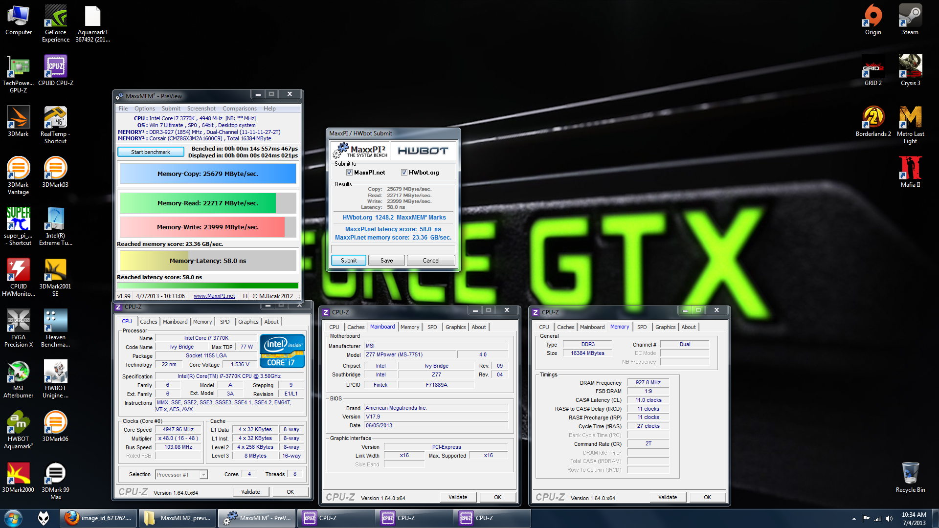Screen dimensions: 939x528
Task: Toggle HWbot.org submit checkbox
Action: click(x=404, y=173)
